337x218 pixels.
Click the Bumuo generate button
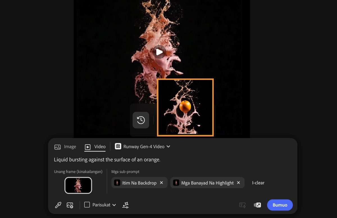pyautogui.click(x=280, y=205)
